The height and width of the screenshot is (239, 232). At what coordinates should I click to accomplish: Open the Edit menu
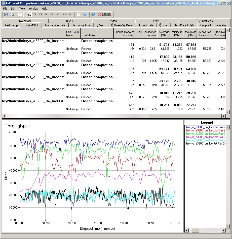tap(13, 9)
